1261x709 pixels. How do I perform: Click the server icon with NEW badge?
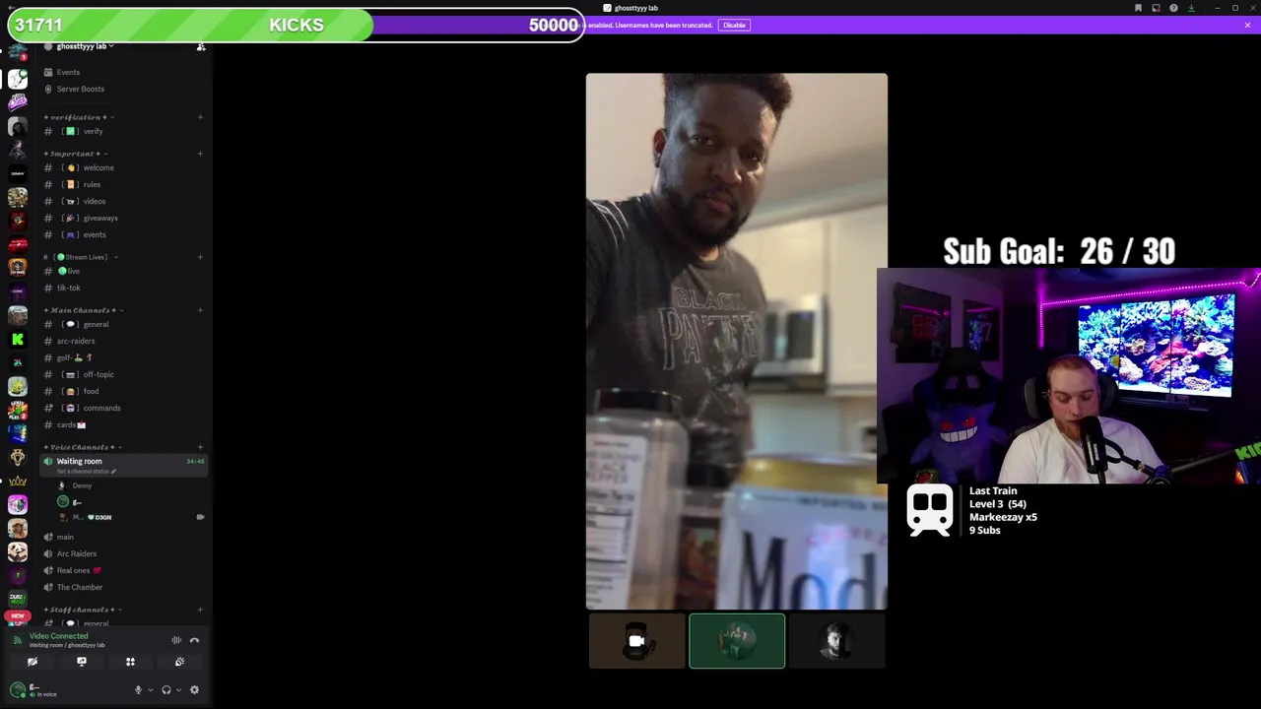click(x=18, y=616)
